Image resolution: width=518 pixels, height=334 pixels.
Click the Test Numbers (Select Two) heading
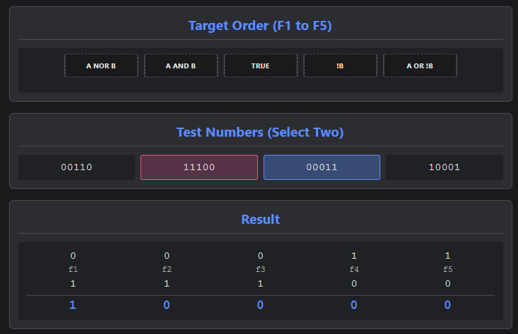click(x=260, y=132)
